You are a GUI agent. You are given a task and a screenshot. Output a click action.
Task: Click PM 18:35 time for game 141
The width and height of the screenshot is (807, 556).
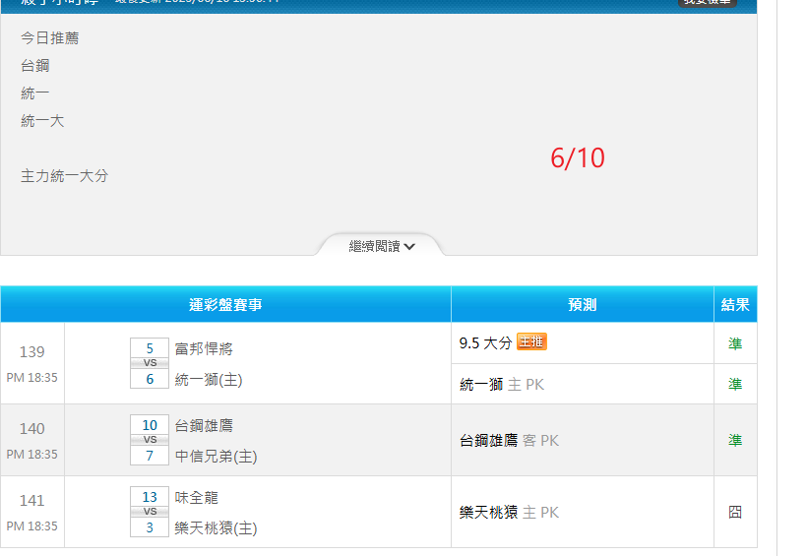pyautogui.click(x=31, y=526)
